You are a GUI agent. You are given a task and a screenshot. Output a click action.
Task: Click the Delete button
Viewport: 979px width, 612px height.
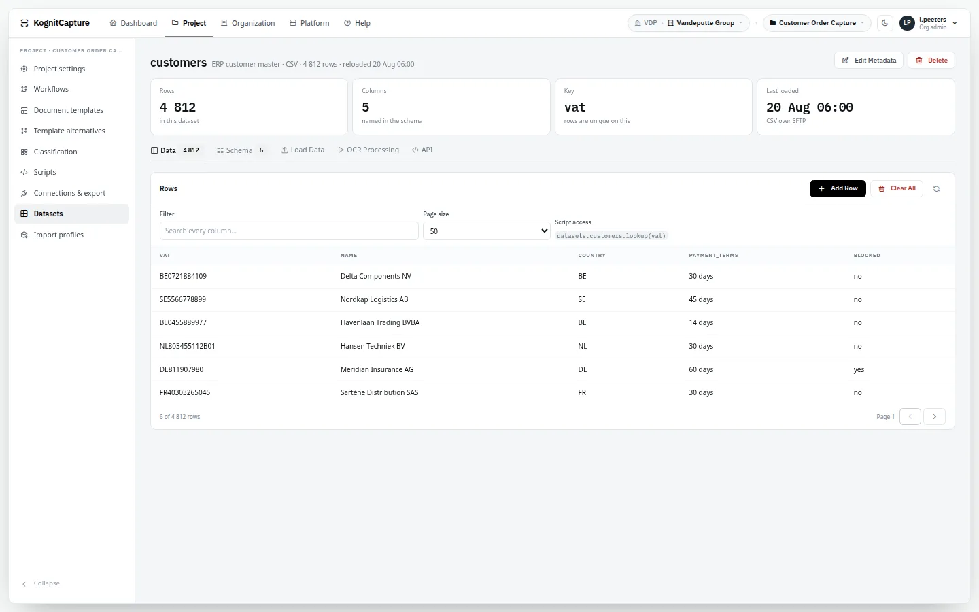tap(931, 61)
